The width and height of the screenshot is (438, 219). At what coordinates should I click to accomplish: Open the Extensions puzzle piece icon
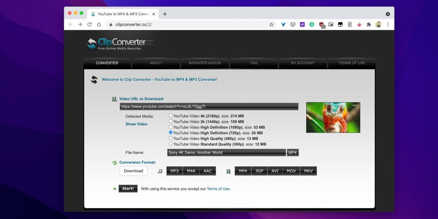click(x=369, y=24)
